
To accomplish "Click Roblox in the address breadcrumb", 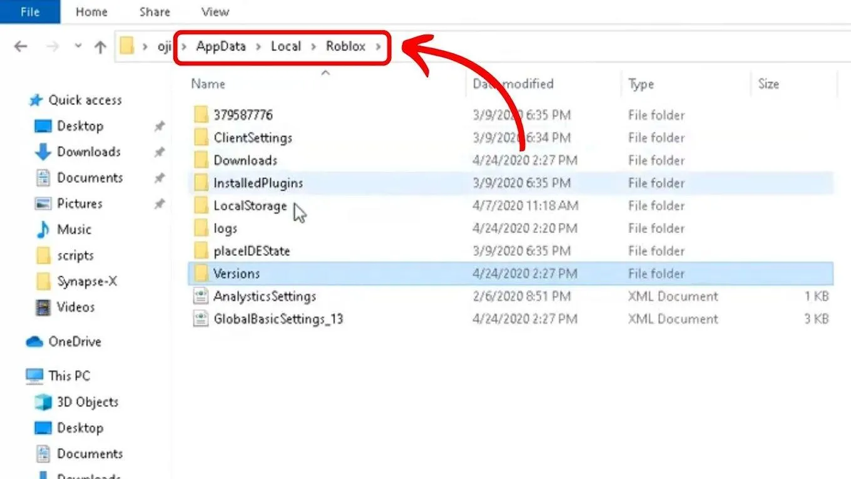I will click(345, 46).
